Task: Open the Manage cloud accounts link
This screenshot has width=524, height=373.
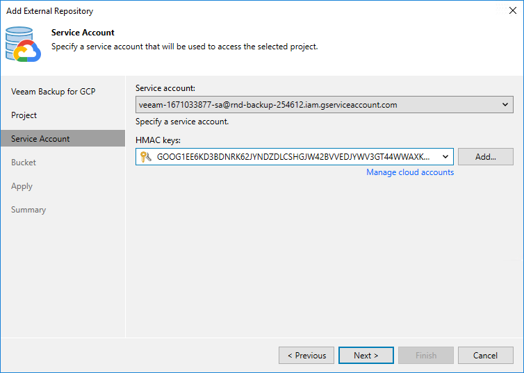Action: 410,172
